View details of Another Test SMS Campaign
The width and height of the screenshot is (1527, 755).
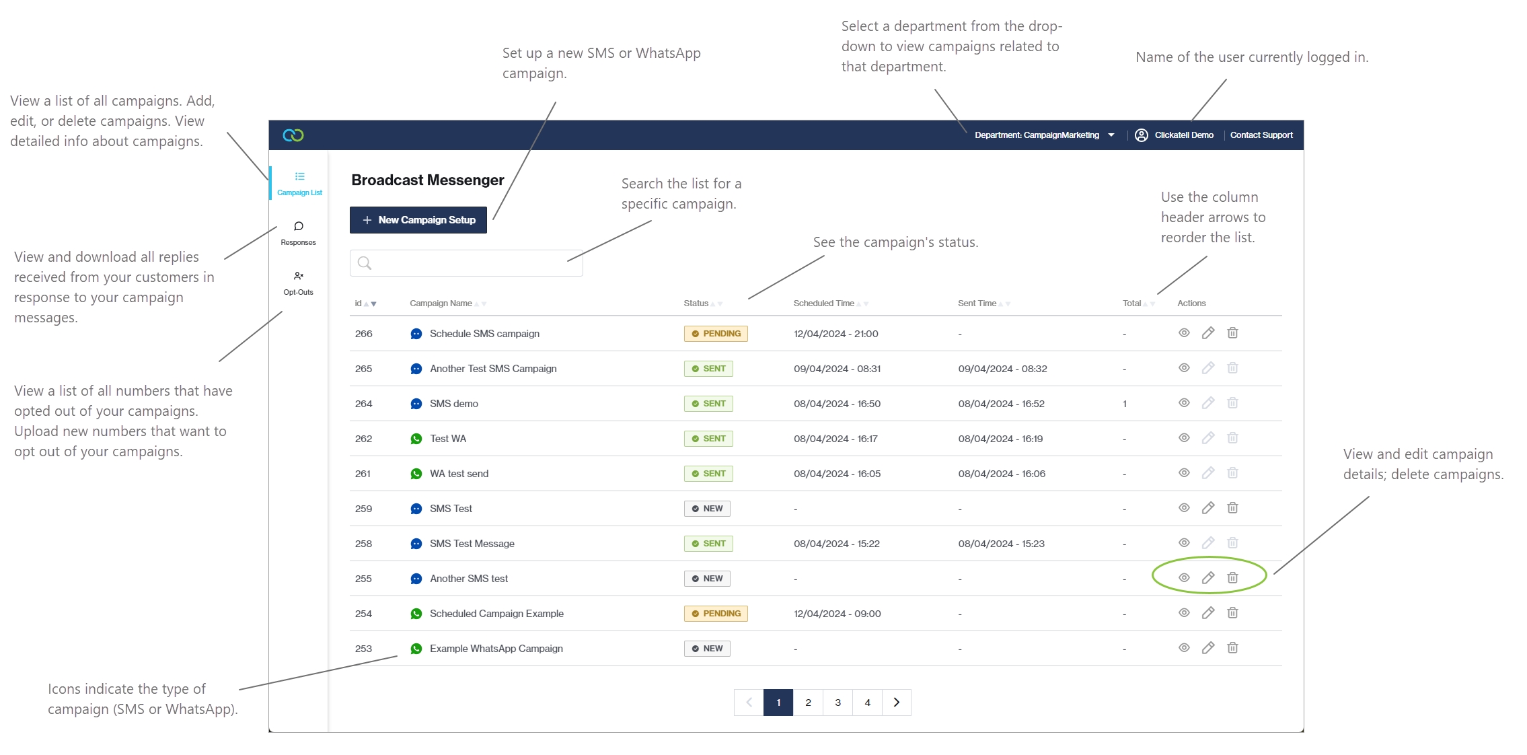click(x=1184, y=368)
